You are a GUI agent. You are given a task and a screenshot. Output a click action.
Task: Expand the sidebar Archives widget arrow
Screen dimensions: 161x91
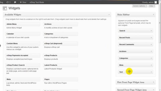point(151,51)
